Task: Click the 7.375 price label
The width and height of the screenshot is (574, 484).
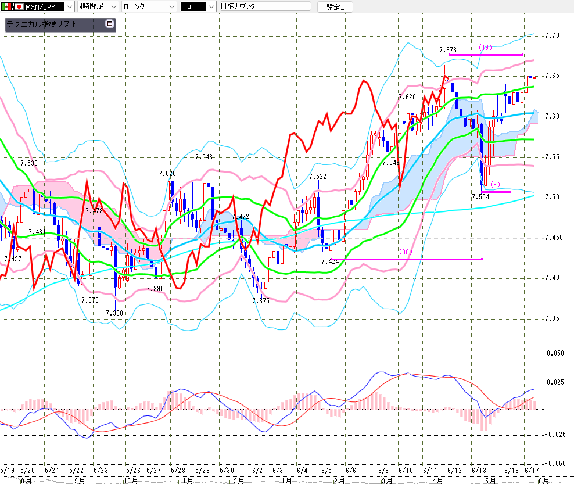Action: tap(261, 301)
